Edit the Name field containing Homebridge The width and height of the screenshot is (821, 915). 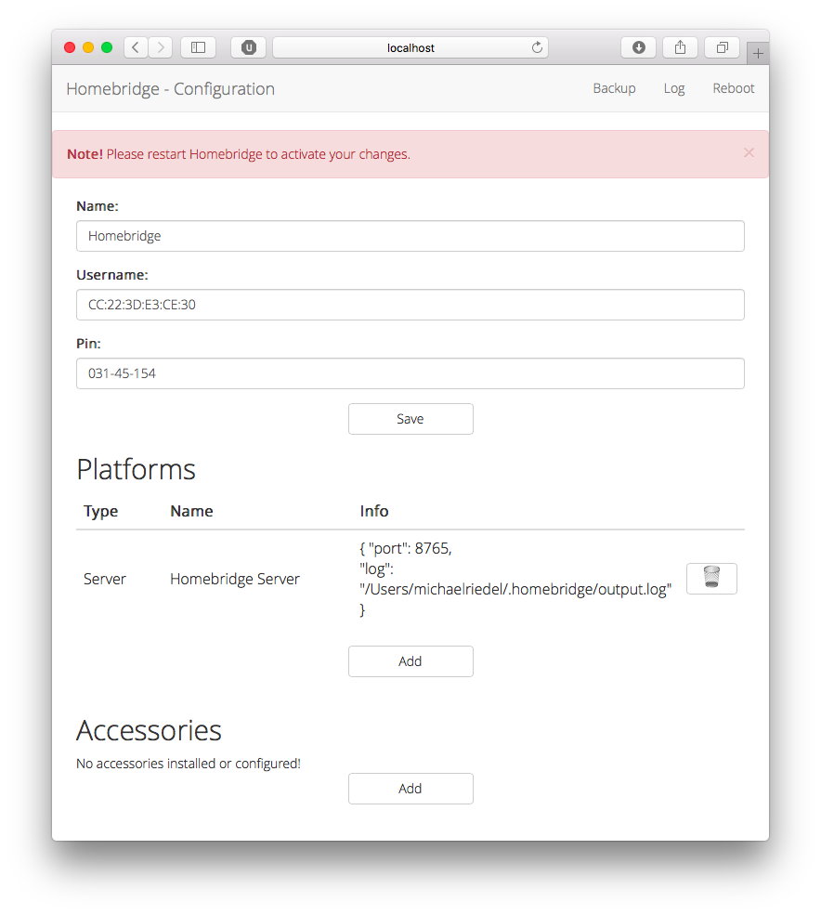tap(410, 236)
